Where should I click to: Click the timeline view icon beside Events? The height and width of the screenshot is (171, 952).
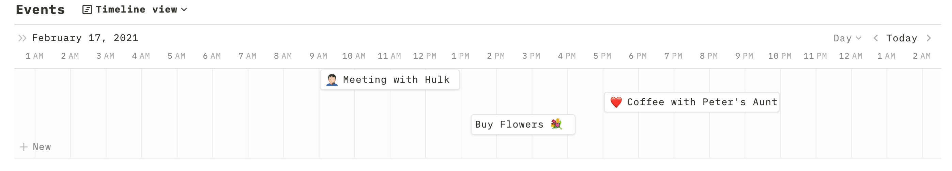pyautogui.click(x=87, y=9)
